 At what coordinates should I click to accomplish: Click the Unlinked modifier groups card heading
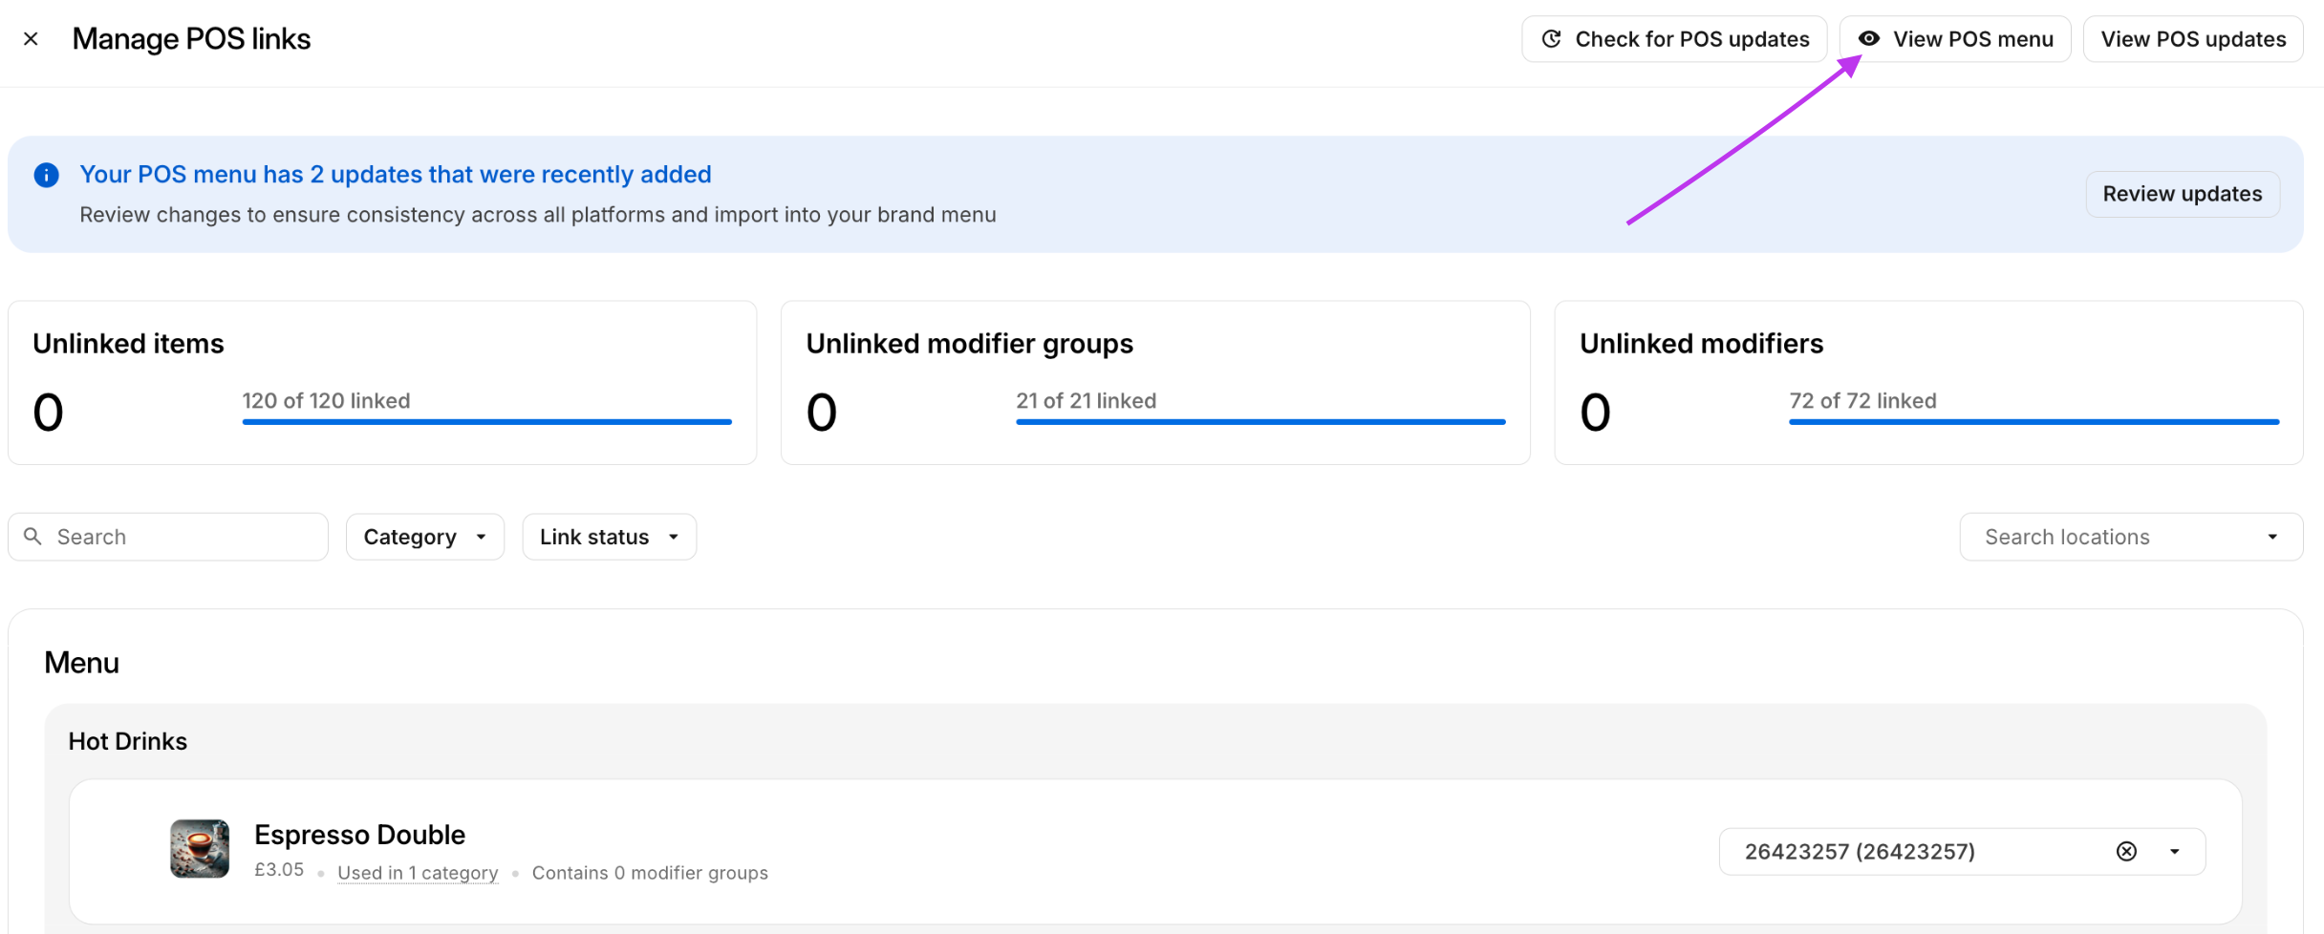coord(970,344)
